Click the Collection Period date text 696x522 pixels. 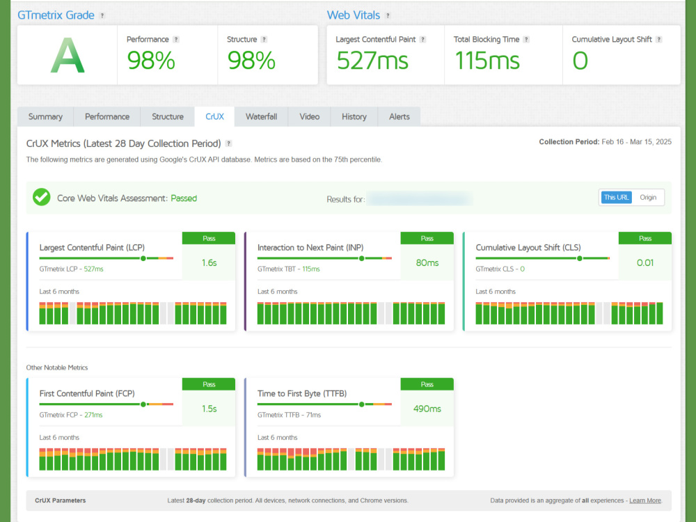click(605, 142)
